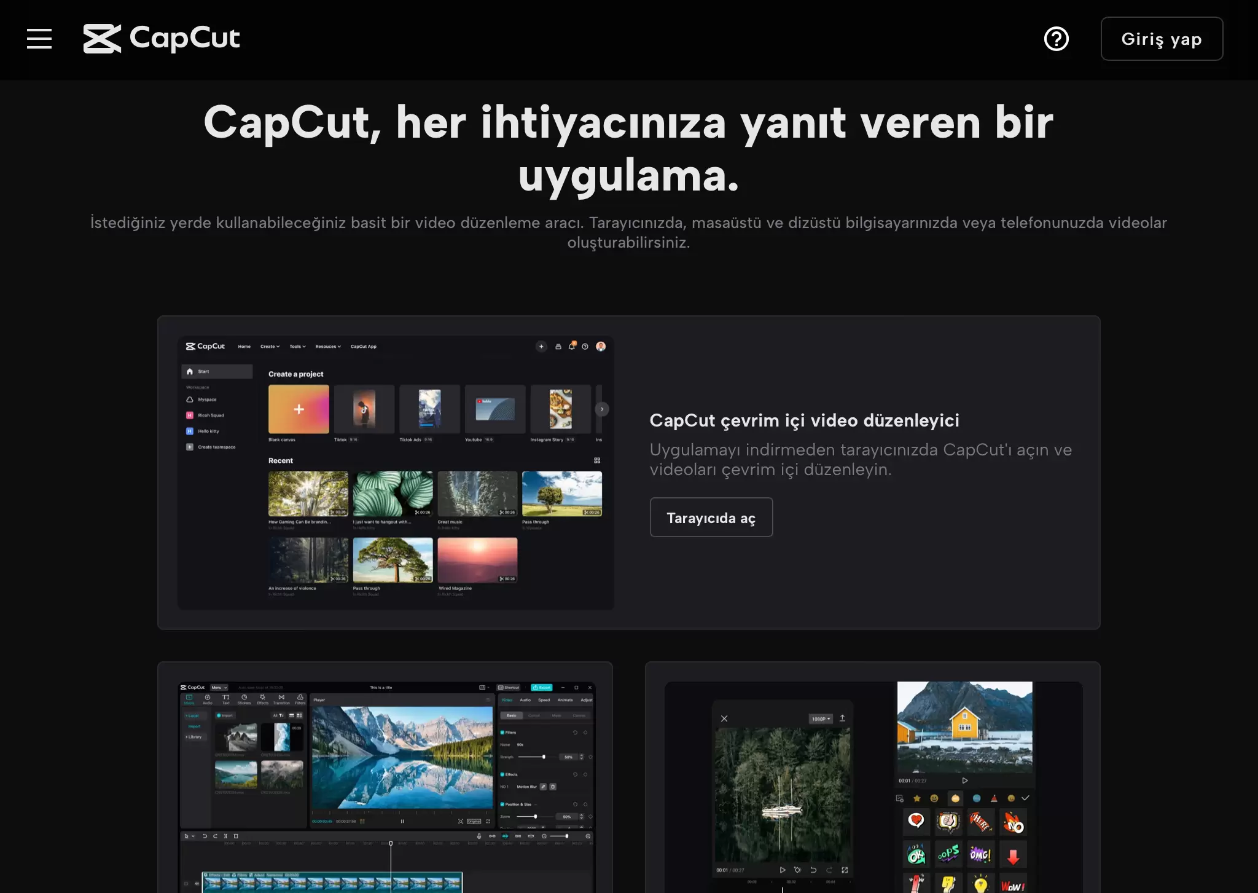
Task: Toggle the Filters checkbox in the desktop editor preview
Action: (x=502, y=733)
